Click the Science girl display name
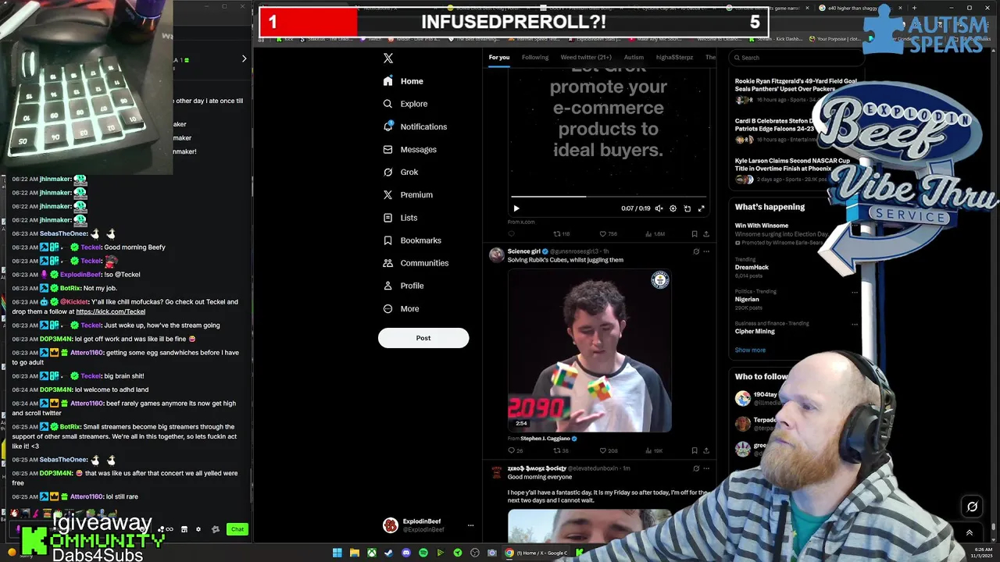Viewport: 1000px width, 562px height. pos(523,251)
